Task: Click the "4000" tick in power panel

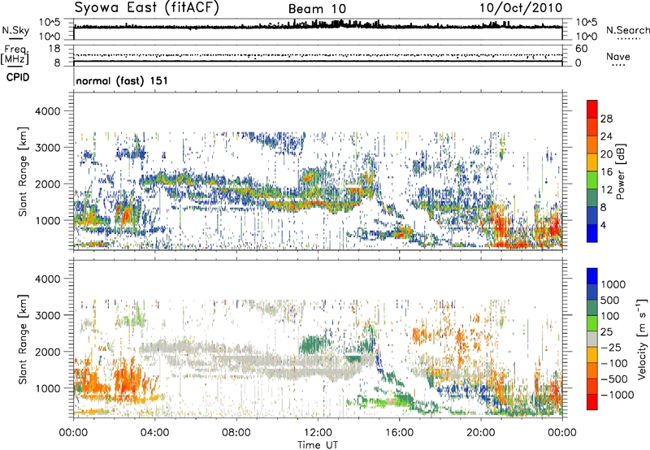Action: [x=47, y=111]
